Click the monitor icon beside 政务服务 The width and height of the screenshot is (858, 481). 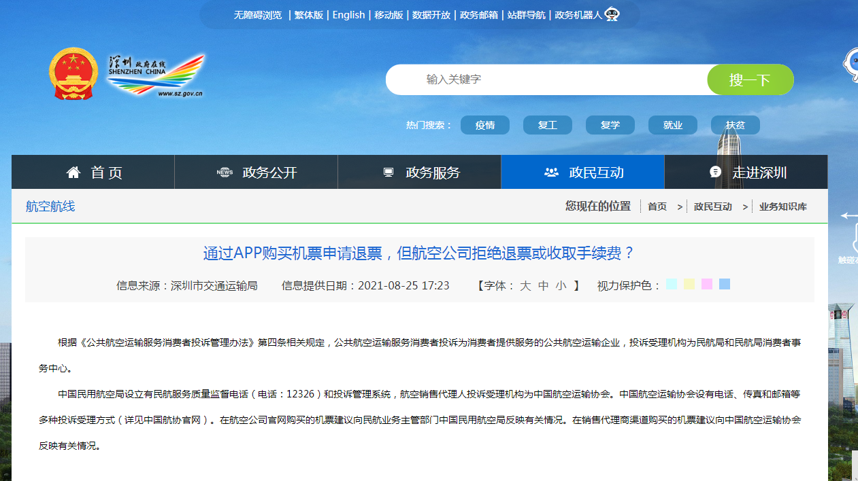[x=389, y=173]
